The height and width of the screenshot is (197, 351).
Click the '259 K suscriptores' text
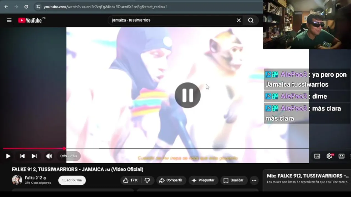click(38, 183)
